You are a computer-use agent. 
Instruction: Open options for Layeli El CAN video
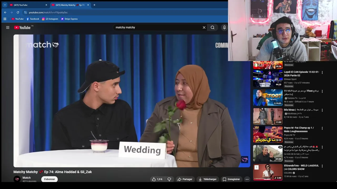click(x=322, y=72)
